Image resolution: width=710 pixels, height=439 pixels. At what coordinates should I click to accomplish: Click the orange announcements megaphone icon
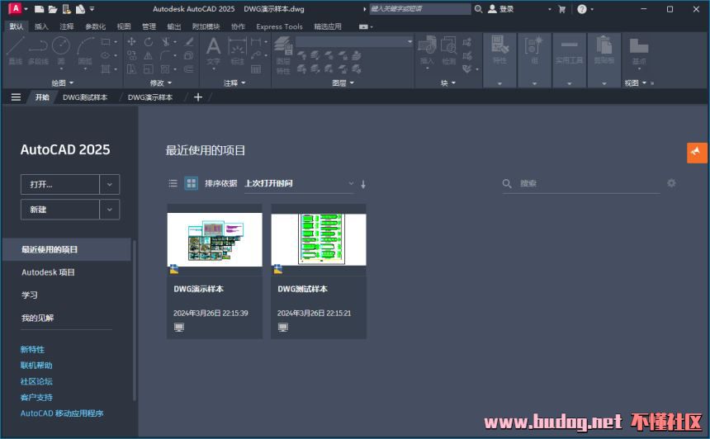coord(697,153)
